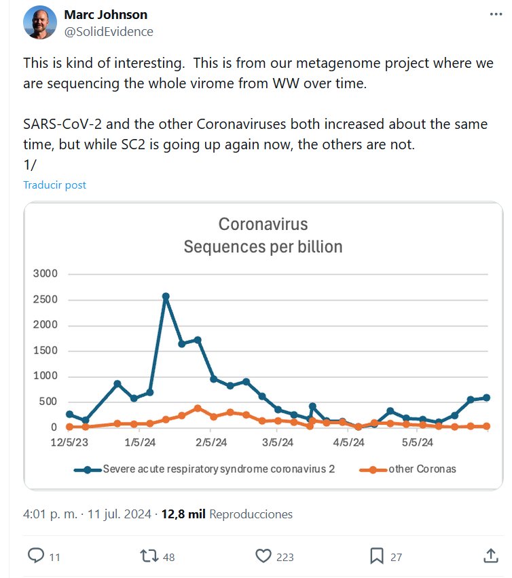The width and height of the screenshot is (512, 578).
Task: Click the 2500 peak point on blue line
Action: 166,296
